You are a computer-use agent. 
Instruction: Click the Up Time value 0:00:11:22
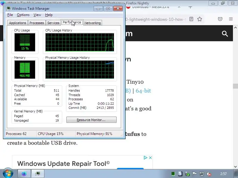click(106, 104)
